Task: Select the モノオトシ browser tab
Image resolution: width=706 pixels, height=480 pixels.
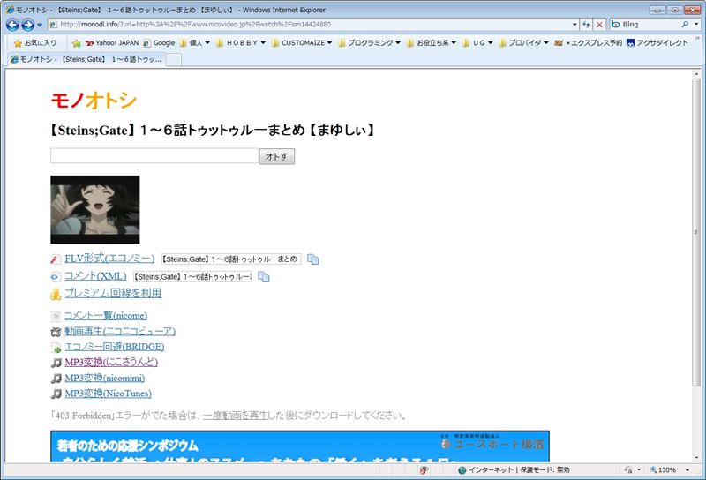Action: point(86,59)
